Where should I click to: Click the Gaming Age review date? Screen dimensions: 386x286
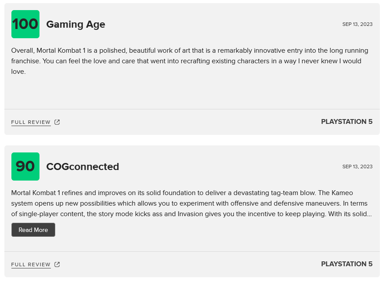pos(357,25)
